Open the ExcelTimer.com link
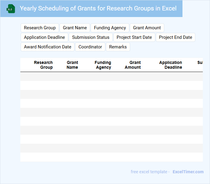The image size is (210, 184). coord(188,172)
